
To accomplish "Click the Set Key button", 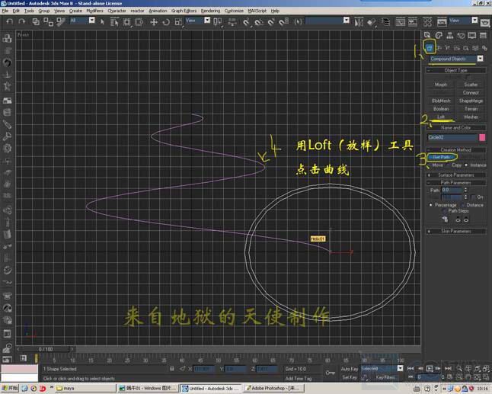I will (350, 377).
